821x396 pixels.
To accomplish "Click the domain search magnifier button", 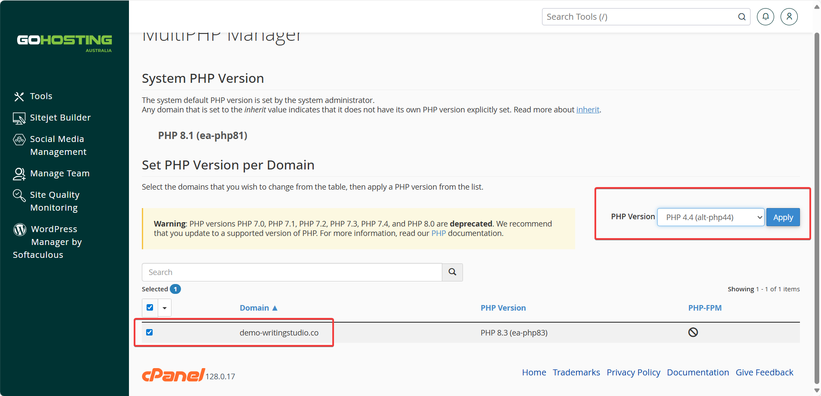I will point(452,272).
